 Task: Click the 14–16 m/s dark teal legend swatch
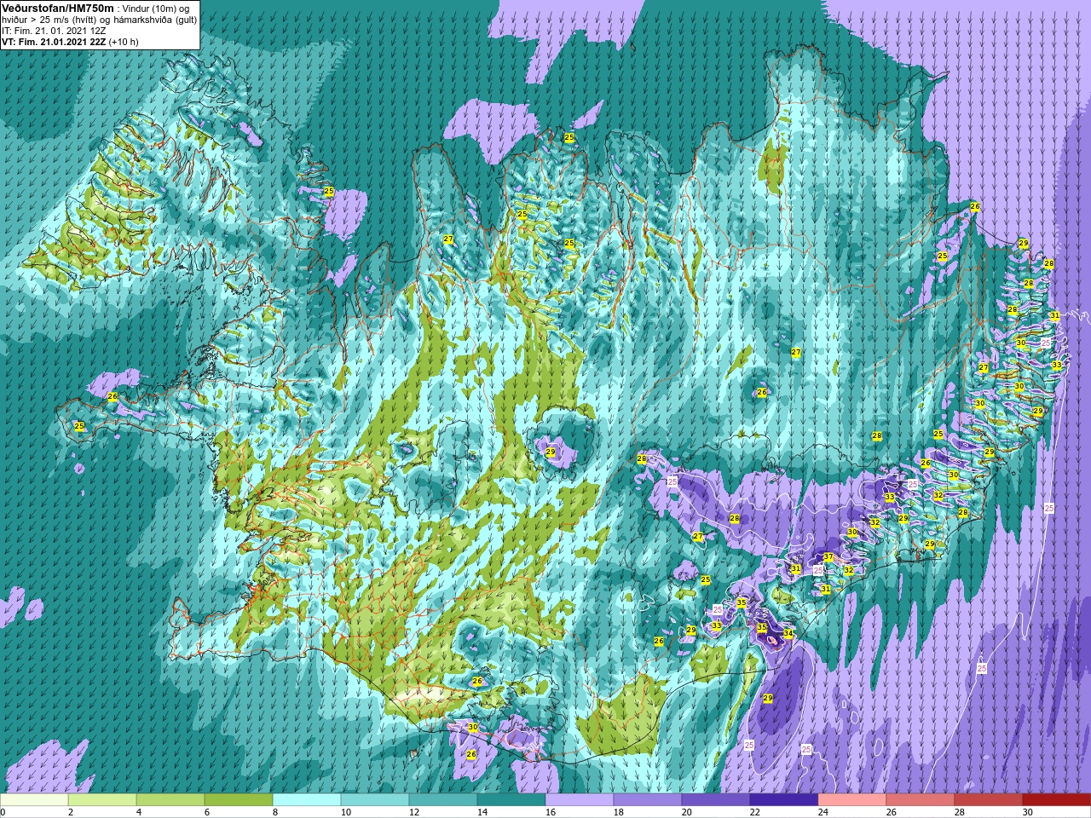tap(511, 800)
